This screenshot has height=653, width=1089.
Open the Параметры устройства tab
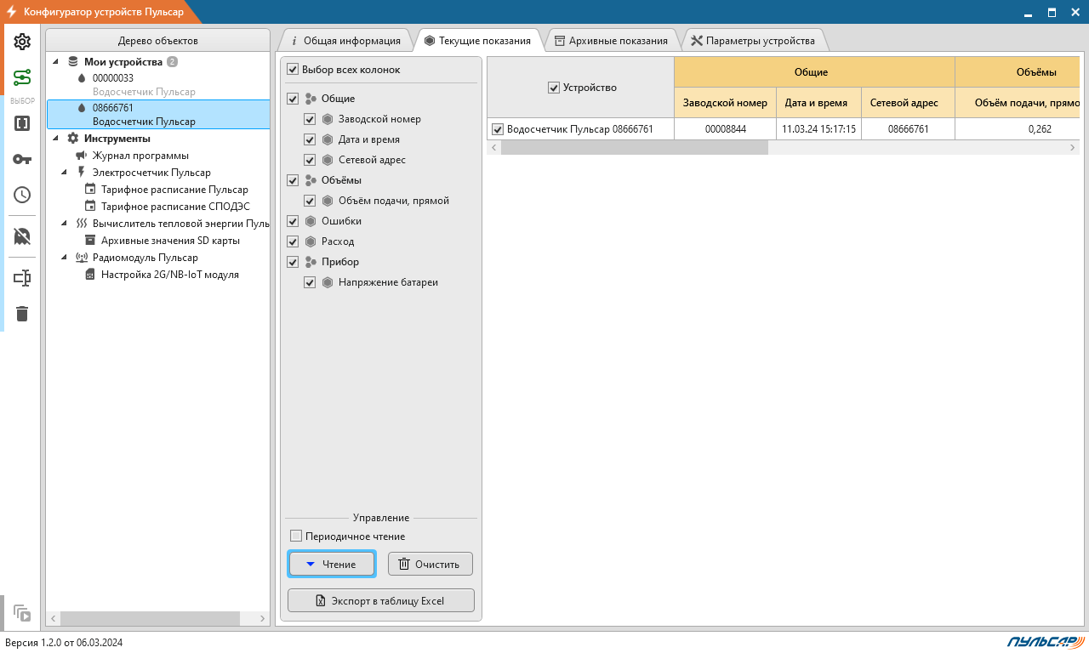[753, 40]
